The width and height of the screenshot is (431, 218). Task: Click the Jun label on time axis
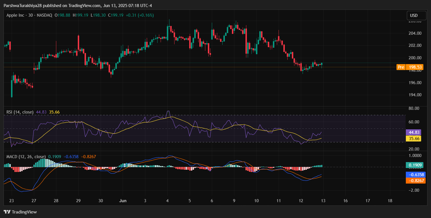122,201
